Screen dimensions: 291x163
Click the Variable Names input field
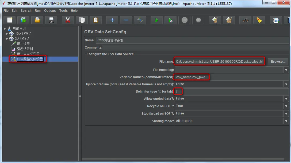click(x=231, y=77)
